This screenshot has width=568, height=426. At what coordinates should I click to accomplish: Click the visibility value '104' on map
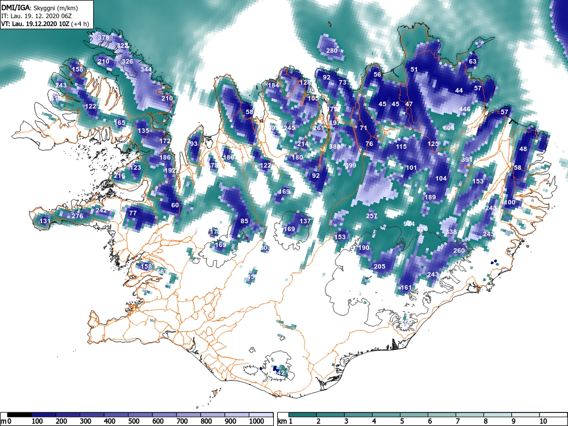coord(441,178)
